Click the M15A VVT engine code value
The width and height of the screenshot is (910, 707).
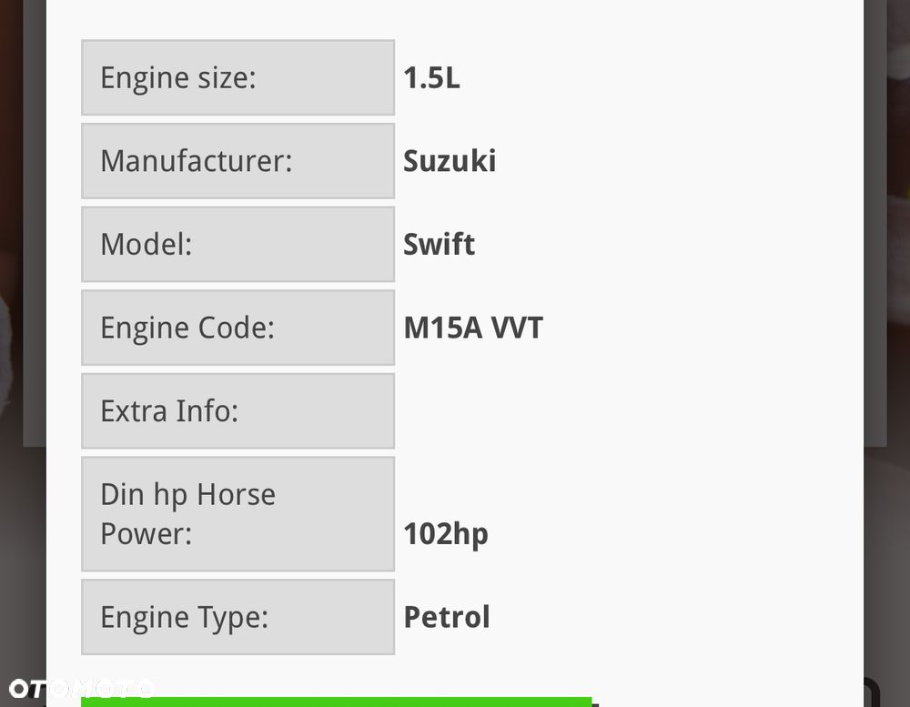pyautogui.click(x=473, y=328)
